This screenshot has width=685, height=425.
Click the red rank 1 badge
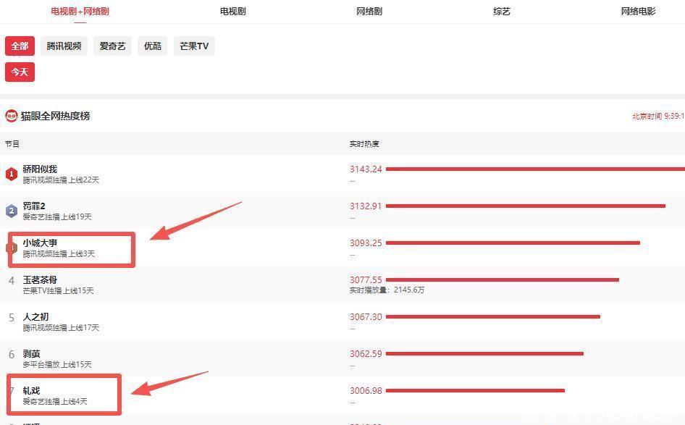click(12, 174)
